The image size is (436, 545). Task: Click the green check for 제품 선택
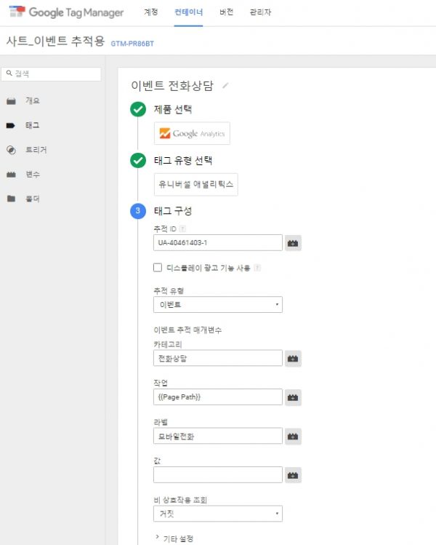(x=138, y=109)
